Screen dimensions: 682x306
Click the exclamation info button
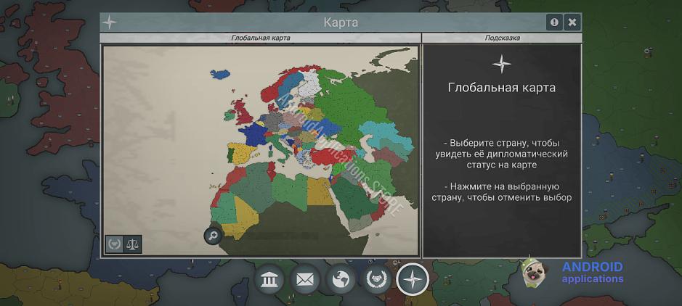554,22
